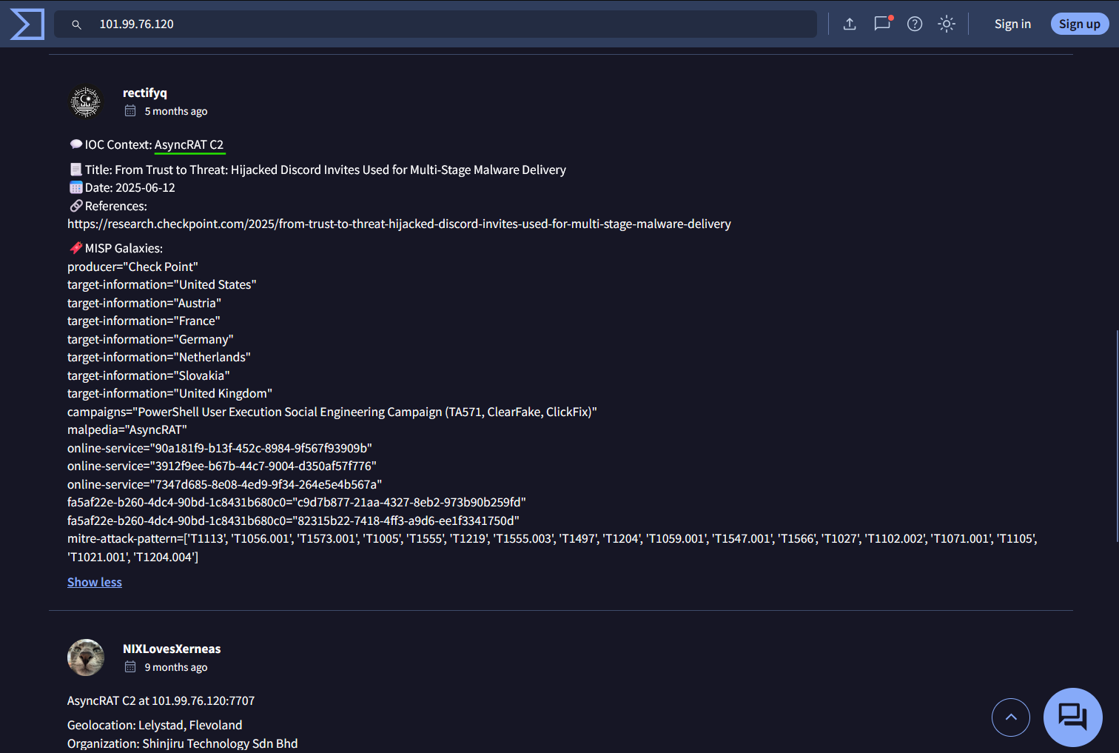Viewport: 1119px width, 753px height.
Task: Click the scroll-to-top arrow button
Action: tap(1011, 717)
